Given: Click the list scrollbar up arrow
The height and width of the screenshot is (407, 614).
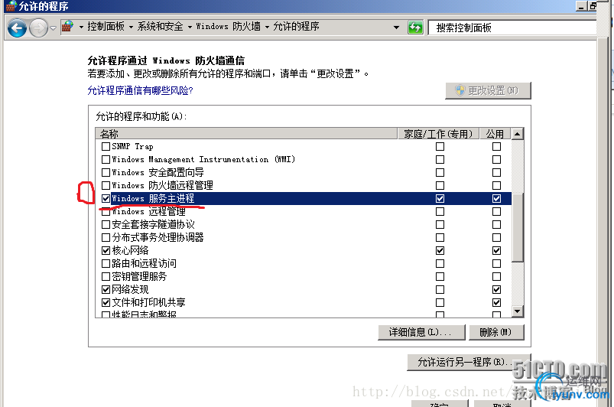Looking at the screenshot, I should (x=518, y=134).
